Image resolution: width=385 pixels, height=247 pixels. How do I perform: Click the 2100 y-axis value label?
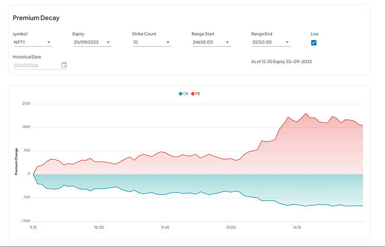tap(26, 104)
